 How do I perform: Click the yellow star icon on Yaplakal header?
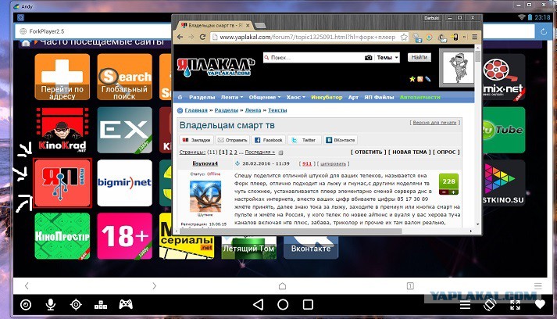pos(412,79)
